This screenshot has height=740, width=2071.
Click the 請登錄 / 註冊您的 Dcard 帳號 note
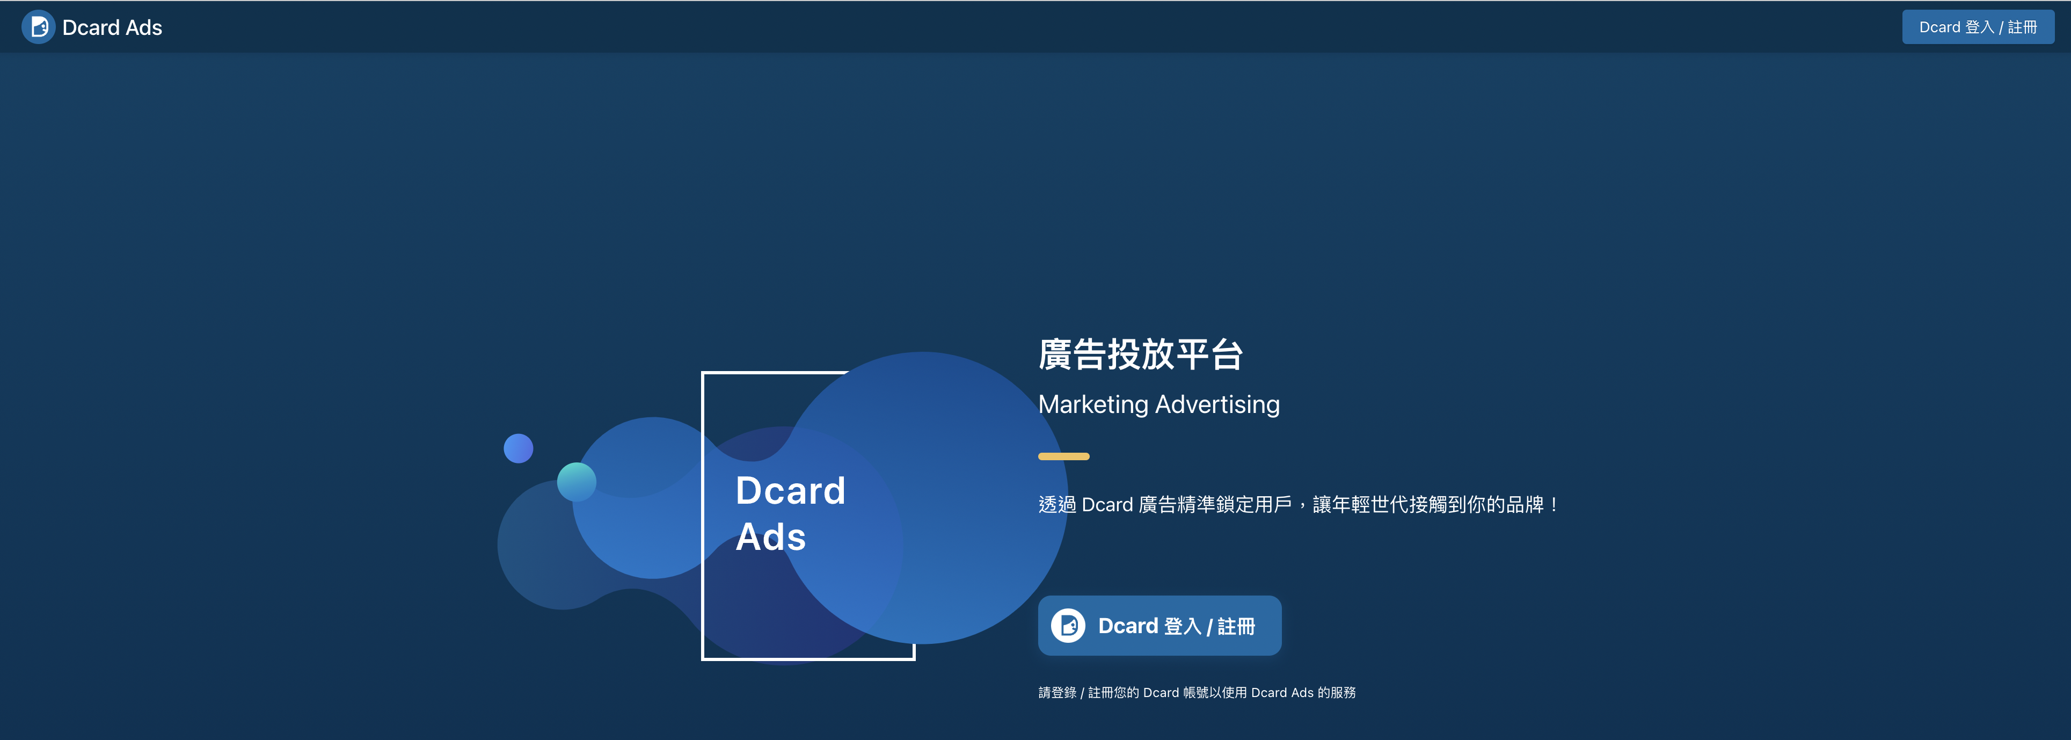point(1197,693)
